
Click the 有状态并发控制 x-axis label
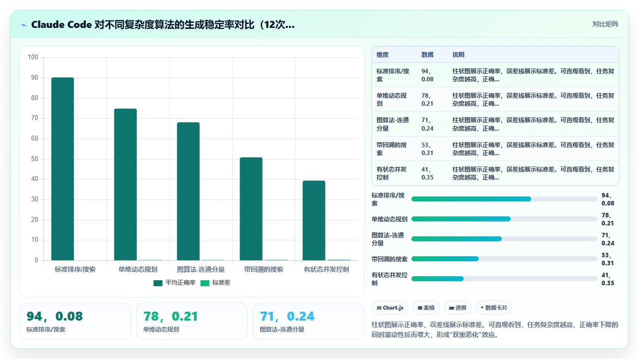[x=326, y=269]
